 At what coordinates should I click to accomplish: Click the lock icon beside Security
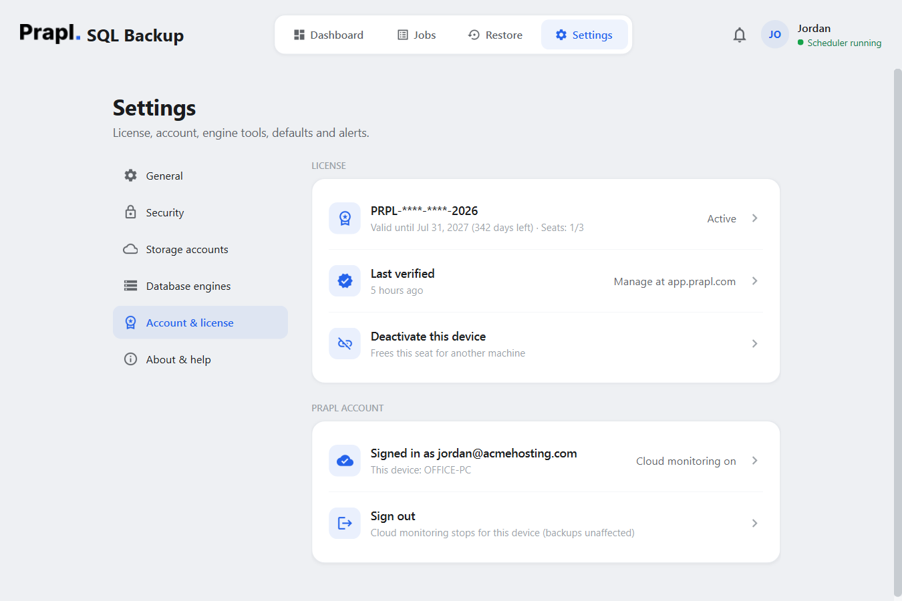(x=130, y=212)
